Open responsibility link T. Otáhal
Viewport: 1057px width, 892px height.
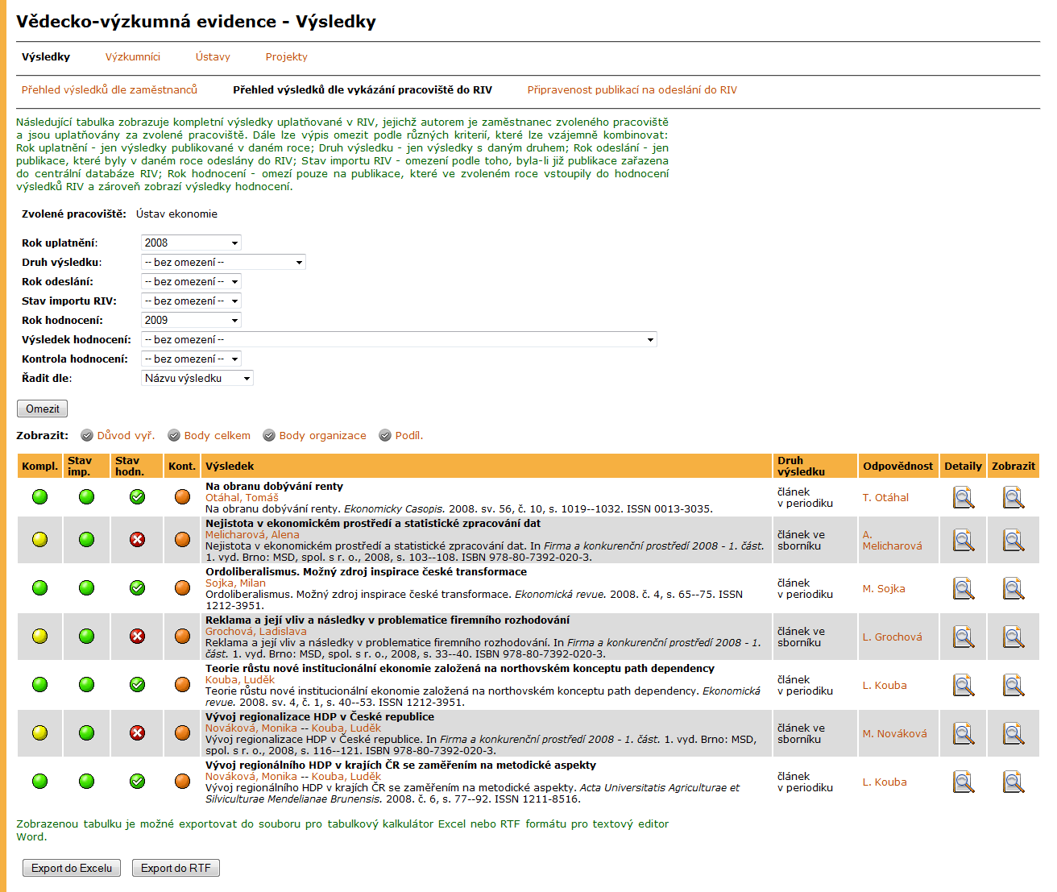pyautogui.click(x=885, y=497)
